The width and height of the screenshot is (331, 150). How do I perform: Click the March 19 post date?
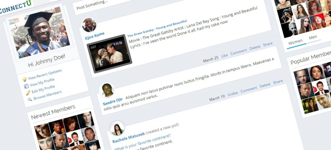(x=217, y=98)
